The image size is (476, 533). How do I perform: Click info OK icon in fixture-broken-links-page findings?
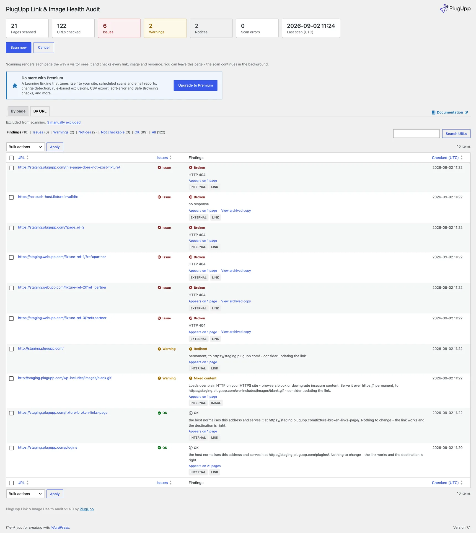191,413
